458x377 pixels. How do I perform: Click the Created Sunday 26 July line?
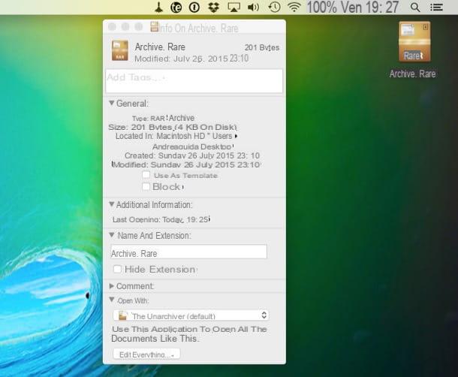coord(192,155)
